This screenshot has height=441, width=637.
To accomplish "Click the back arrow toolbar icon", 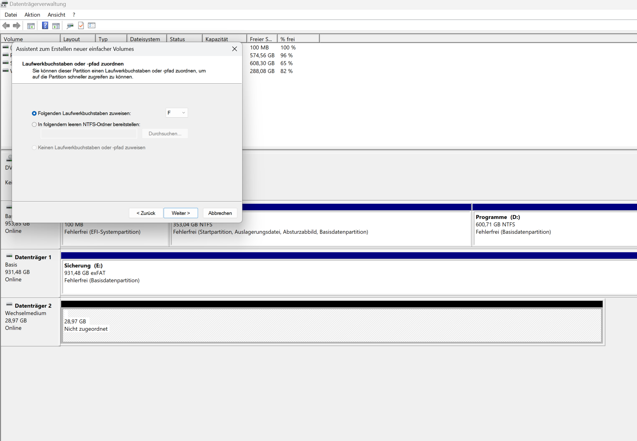I will click(6, 26).
